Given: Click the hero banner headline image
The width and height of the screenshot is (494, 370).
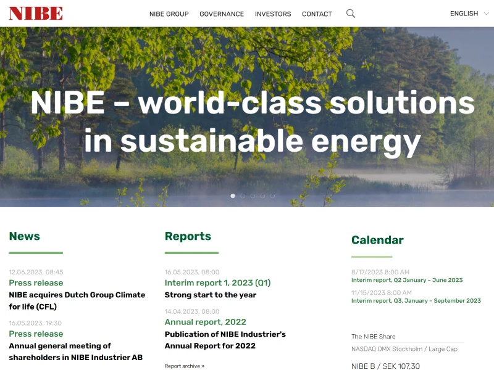Looking at the screenshot, I should [247, 117].
